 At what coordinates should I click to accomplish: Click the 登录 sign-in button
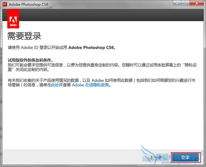186,157
